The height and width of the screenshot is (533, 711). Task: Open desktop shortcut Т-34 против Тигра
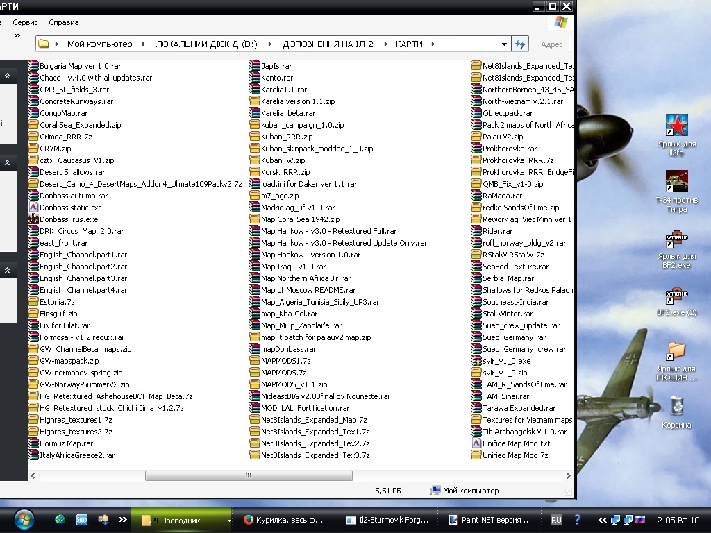tap(676, 192)
